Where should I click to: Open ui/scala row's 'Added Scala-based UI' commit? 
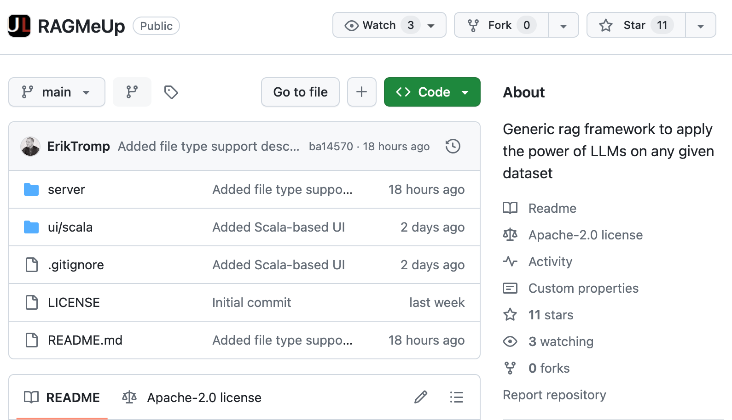[x=279, y=227]
